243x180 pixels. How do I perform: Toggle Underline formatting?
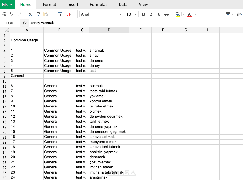point(159,14)
